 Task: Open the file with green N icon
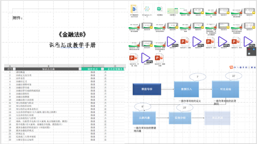point(159,9)
